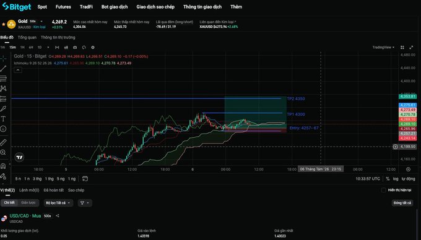Image resolution: width=421 pixels, height=240 pixels.
Task: Open Giao dịch sao chép menu
Action: tap(155, 7)
